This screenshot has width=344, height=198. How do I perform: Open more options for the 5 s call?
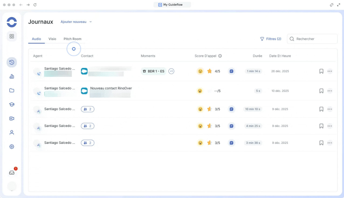pos(329,91)
